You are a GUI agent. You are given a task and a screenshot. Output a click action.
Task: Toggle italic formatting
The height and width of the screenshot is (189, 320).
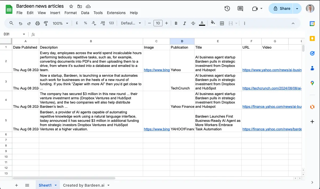click(x=184, y=23)
